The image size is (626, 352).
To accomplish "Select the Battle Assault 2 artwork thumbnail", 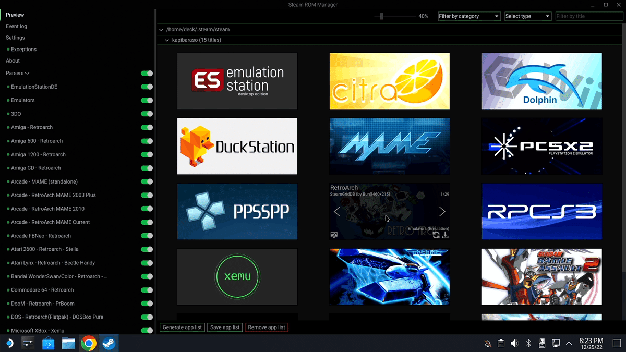I will pyautogui.click(x=542, y=276).
